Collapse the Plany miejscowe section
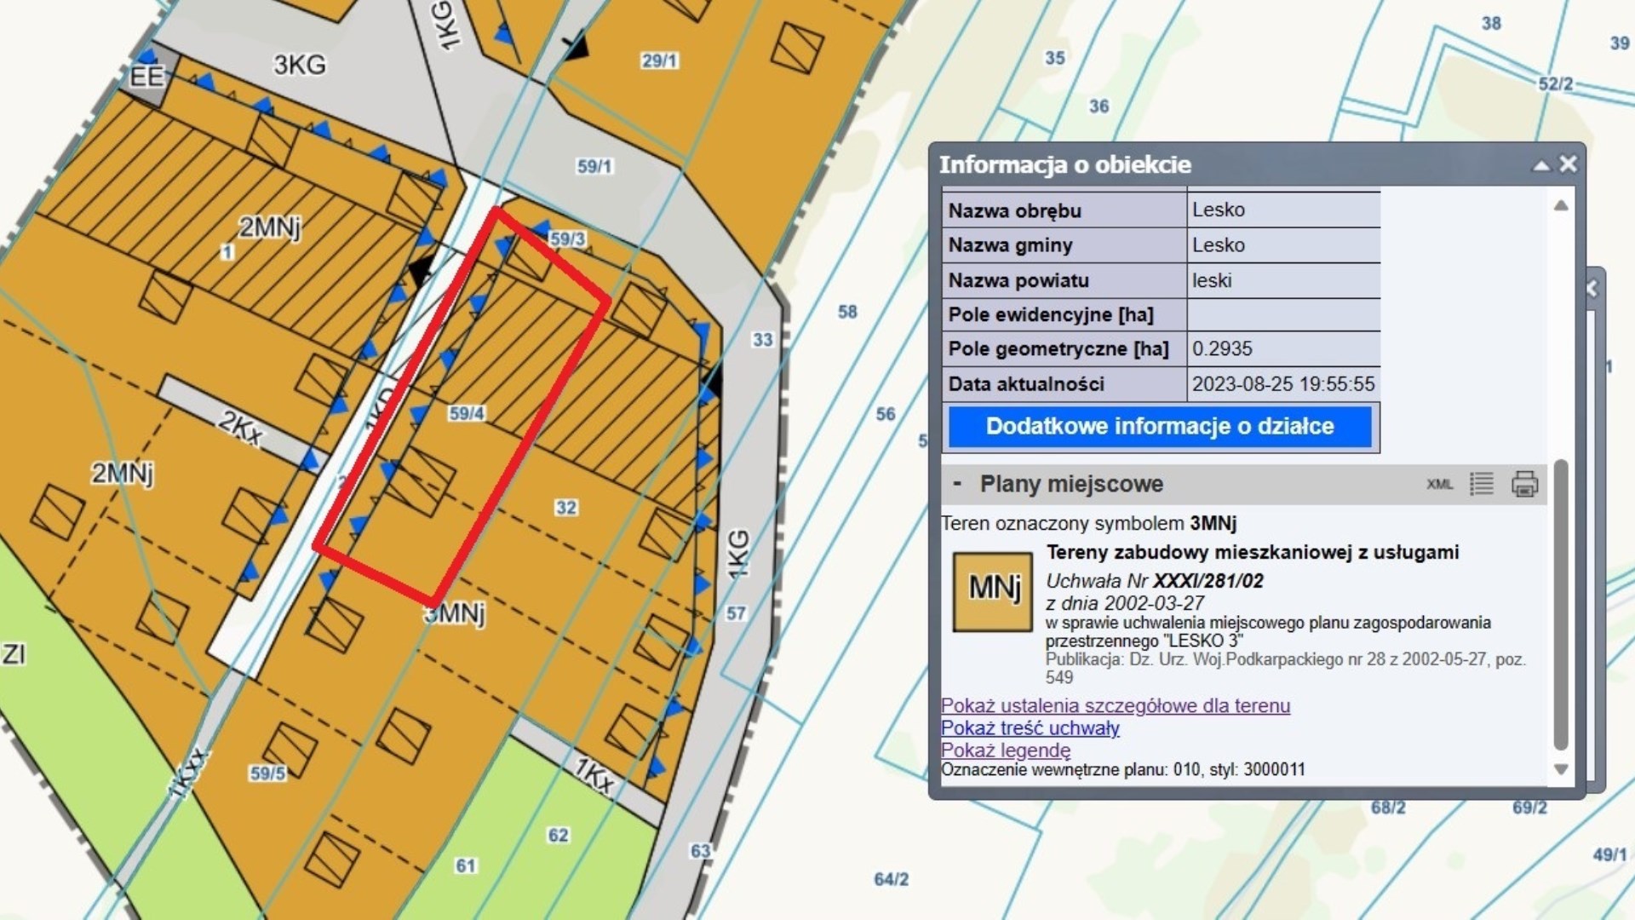The height and width of the screenshot is (920, 1635). coord(956,484)
